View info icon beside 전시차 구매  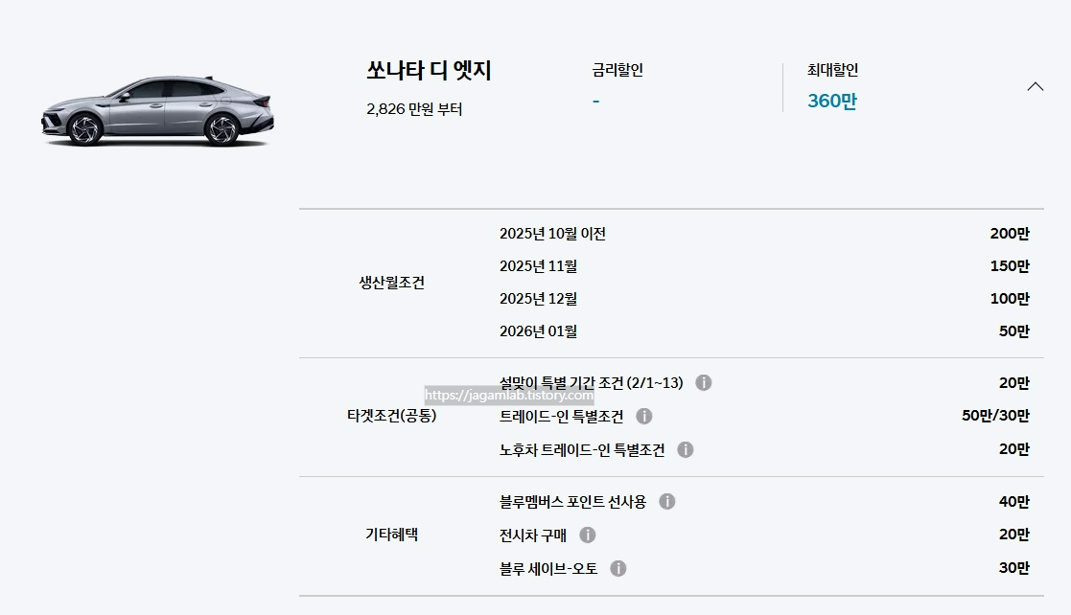[x=588, y=535]
